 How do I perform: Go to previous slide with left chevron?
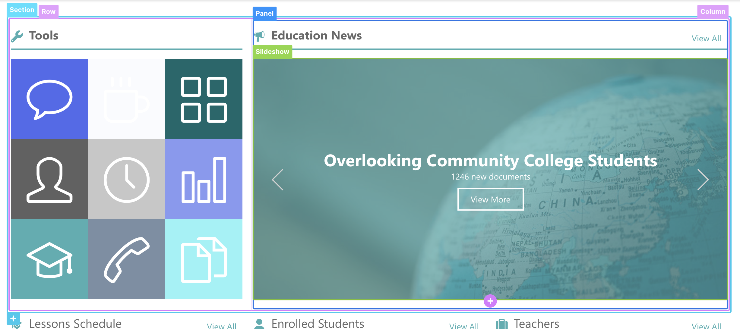tap(278, 180)
